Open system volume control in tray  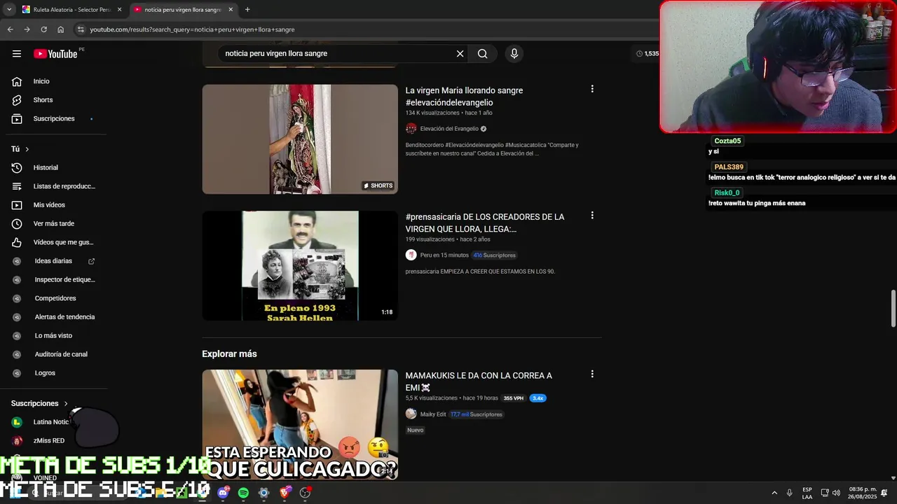(x=836, y=493)
